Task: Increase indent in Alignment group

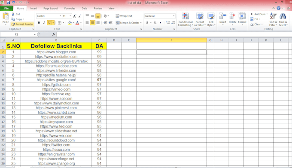Action: (111, 23)
